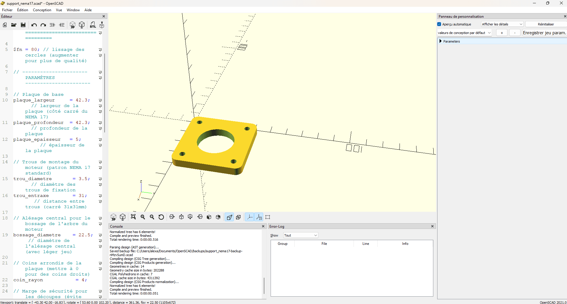Reset the 3D view
Screen dimensions: 567x304
161,217
